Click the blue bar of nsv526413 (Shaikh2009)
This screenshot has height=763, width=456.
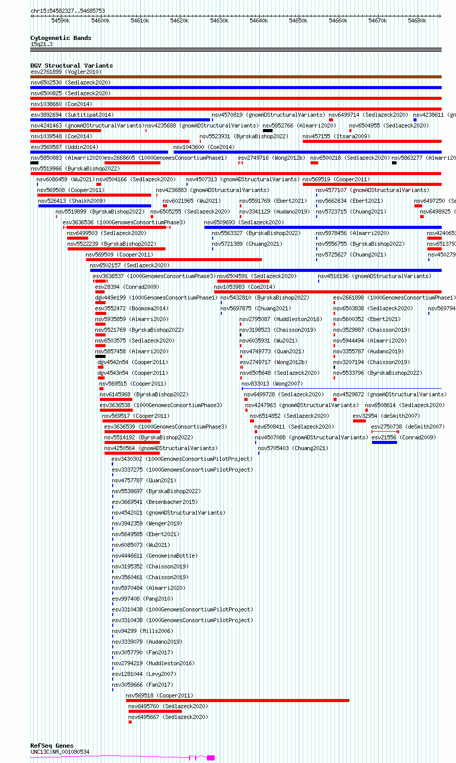point(95,206)
